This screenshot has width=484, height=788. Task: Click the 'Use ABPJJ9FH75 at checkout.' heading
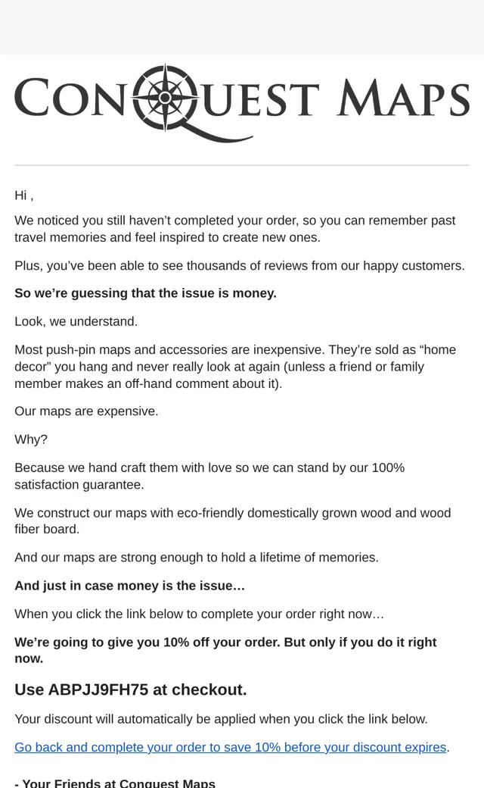click(131, 689)
